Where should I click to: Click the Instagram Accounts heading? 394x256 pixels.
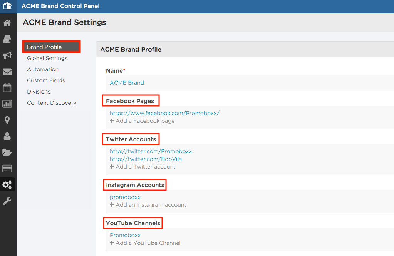(135, 185)
